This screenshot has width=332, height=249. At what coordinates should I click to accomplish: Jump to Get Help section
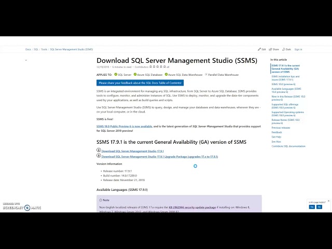276,137
